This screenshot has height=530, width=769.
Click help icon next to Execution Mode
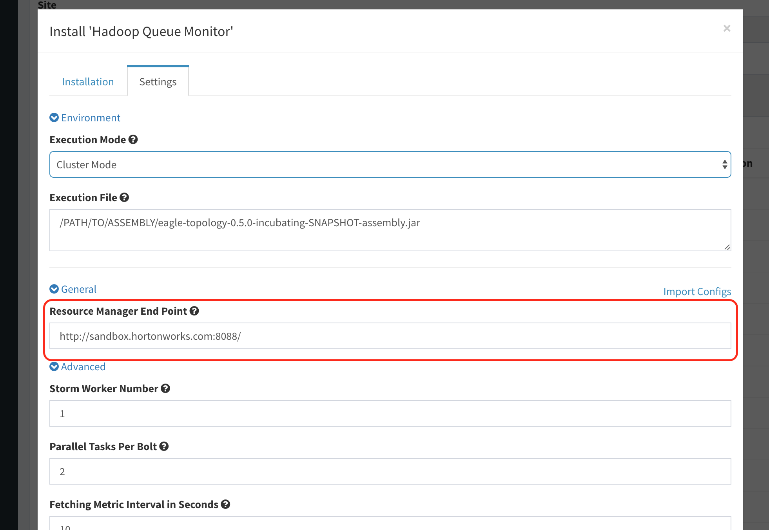(x=133, y=140)
